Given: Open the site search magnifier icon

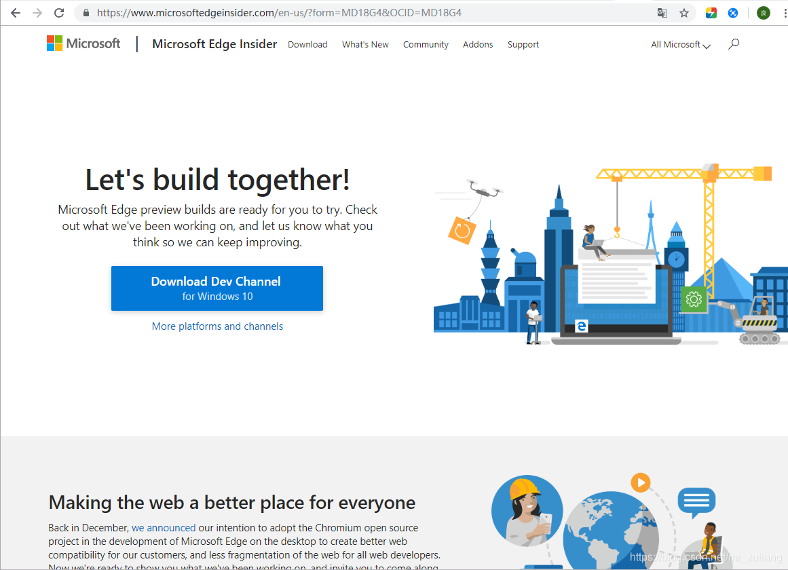Looking at the screenshot, I should tap(734, 44).
